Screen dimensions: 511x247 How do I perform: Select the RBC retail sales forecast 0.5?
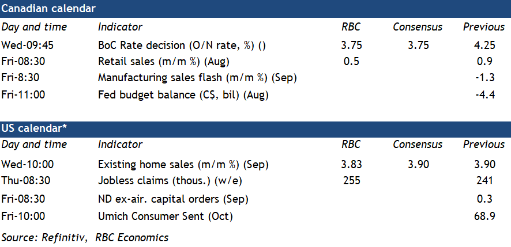pos(350,62)
